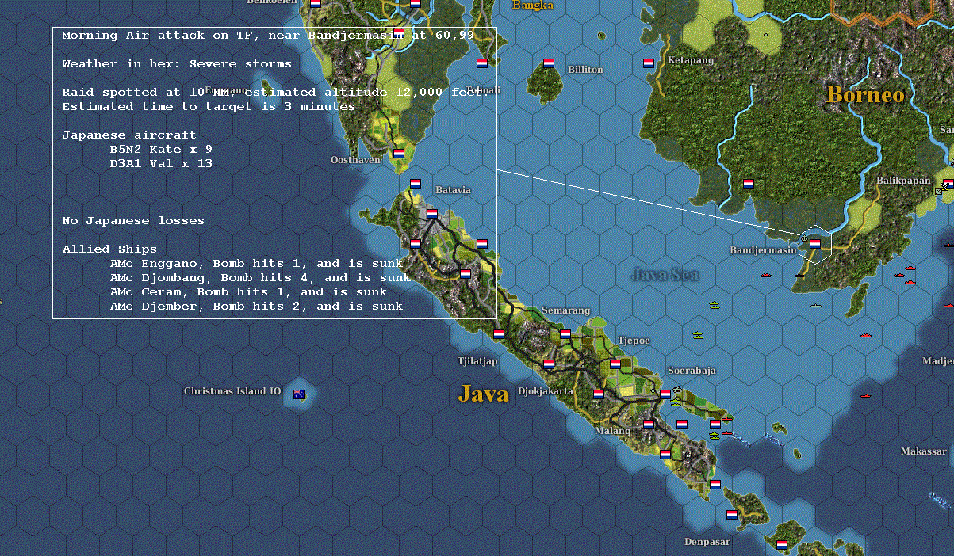The image size is (954, 556).
Task: Click the anchor icon in Bandjermasin hex
Action: pyautogui.click(x=803, y=237)
